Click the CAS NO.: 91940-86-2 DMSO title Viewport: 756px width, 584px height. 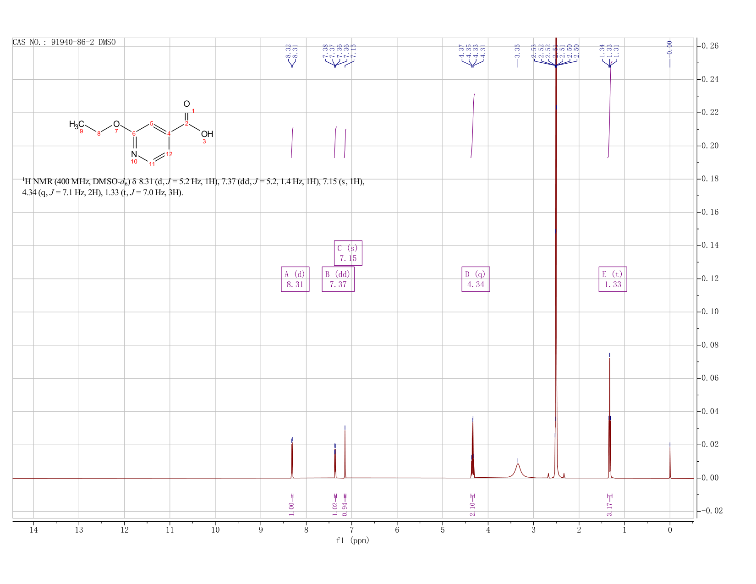click(64, 42)
